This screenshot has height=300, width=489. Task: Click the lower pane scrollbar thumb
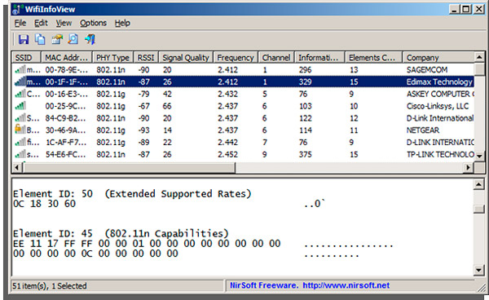pyautogui.click(x=479, y=209)
